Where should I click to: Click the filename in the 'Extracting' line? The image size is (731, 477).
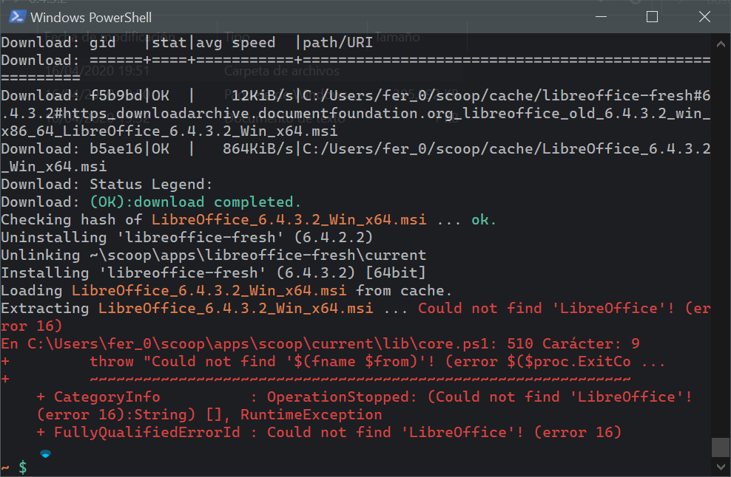click(x=236, y=308)
